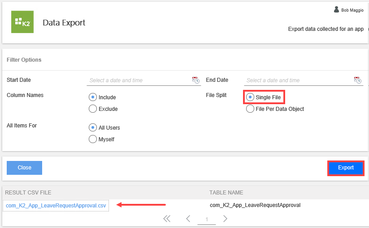The width and height of the screenshot is (369, 228).
Task: Choose File Per Data Object option
Action: (x=250, y=109)
